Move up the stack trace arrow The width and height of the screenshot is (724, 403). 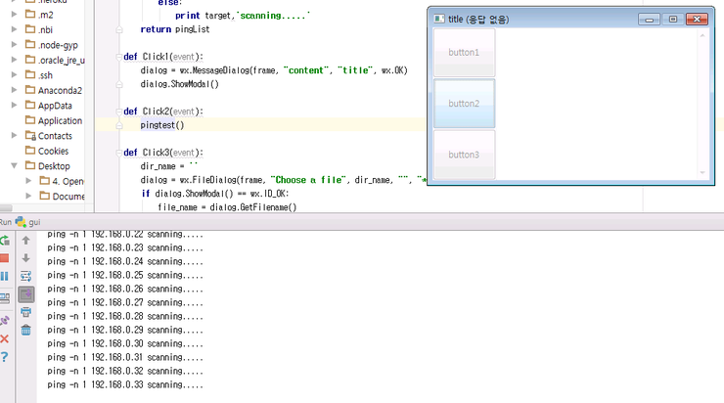25,240
